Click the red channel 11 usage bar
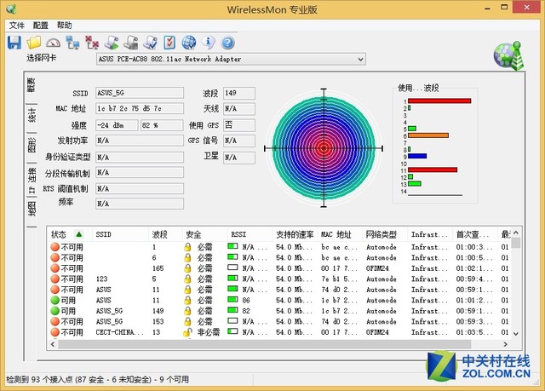 tap(433, 170)
